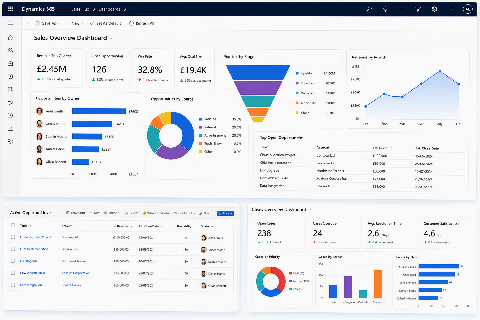Screen dimensions: 480x320
Task: Open the clock recent icon in sidebar
Action: tap(10, 116)
